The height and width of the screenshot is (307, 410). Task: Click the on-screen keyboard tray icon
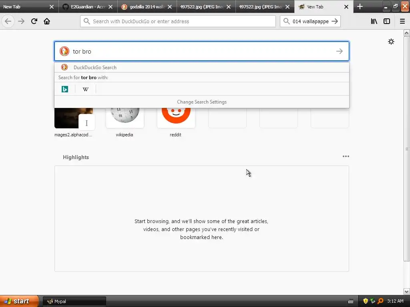click(351, 301)
